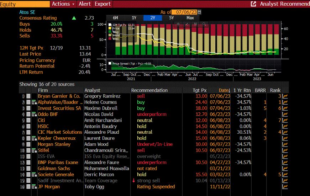
Task: Click the 24.40 target price cell
Action: [201, 102]
